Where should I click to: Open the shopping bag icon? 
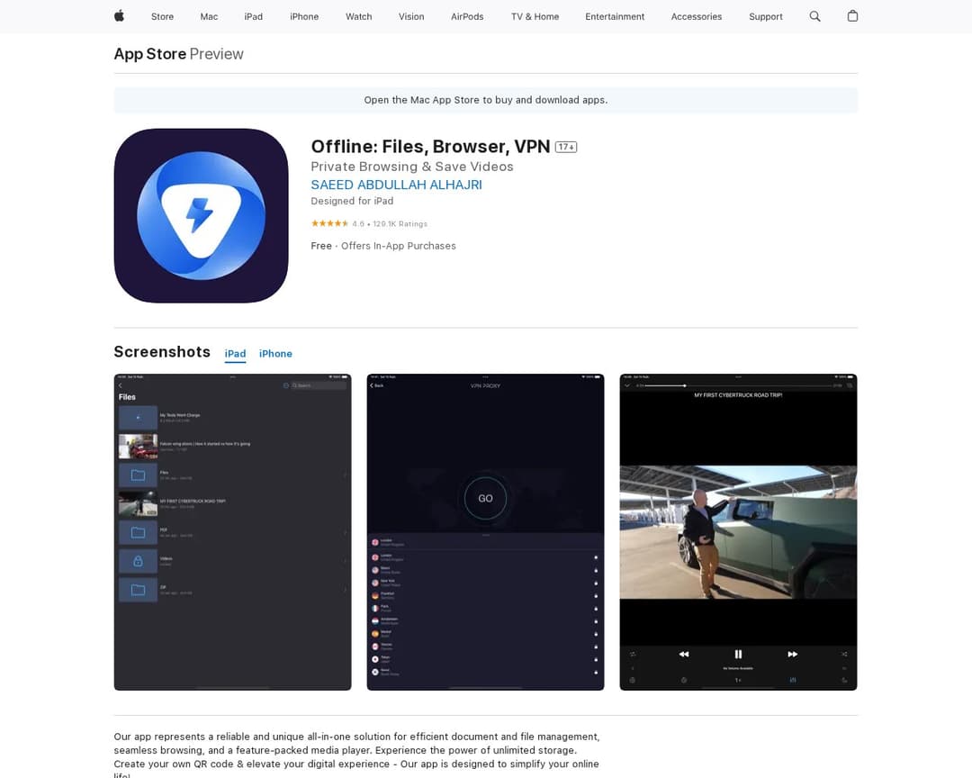(852, 16)
